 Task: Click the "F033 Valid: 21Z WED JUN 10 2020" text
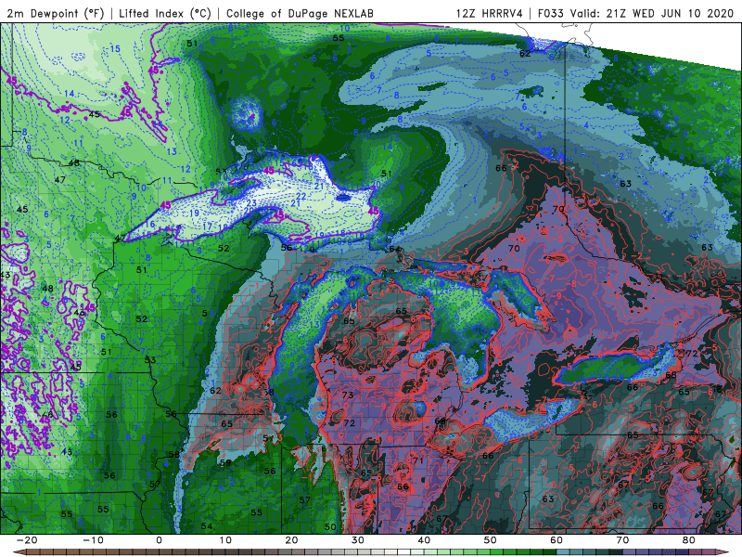point(635,13)
